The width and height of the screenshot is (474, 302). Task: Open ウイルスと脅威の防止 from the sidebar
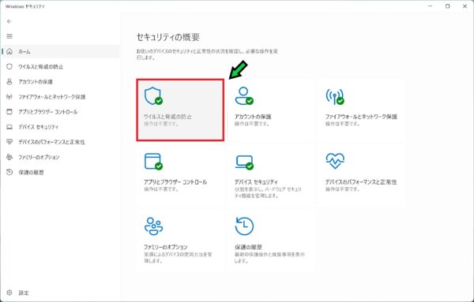click(61, 67)
